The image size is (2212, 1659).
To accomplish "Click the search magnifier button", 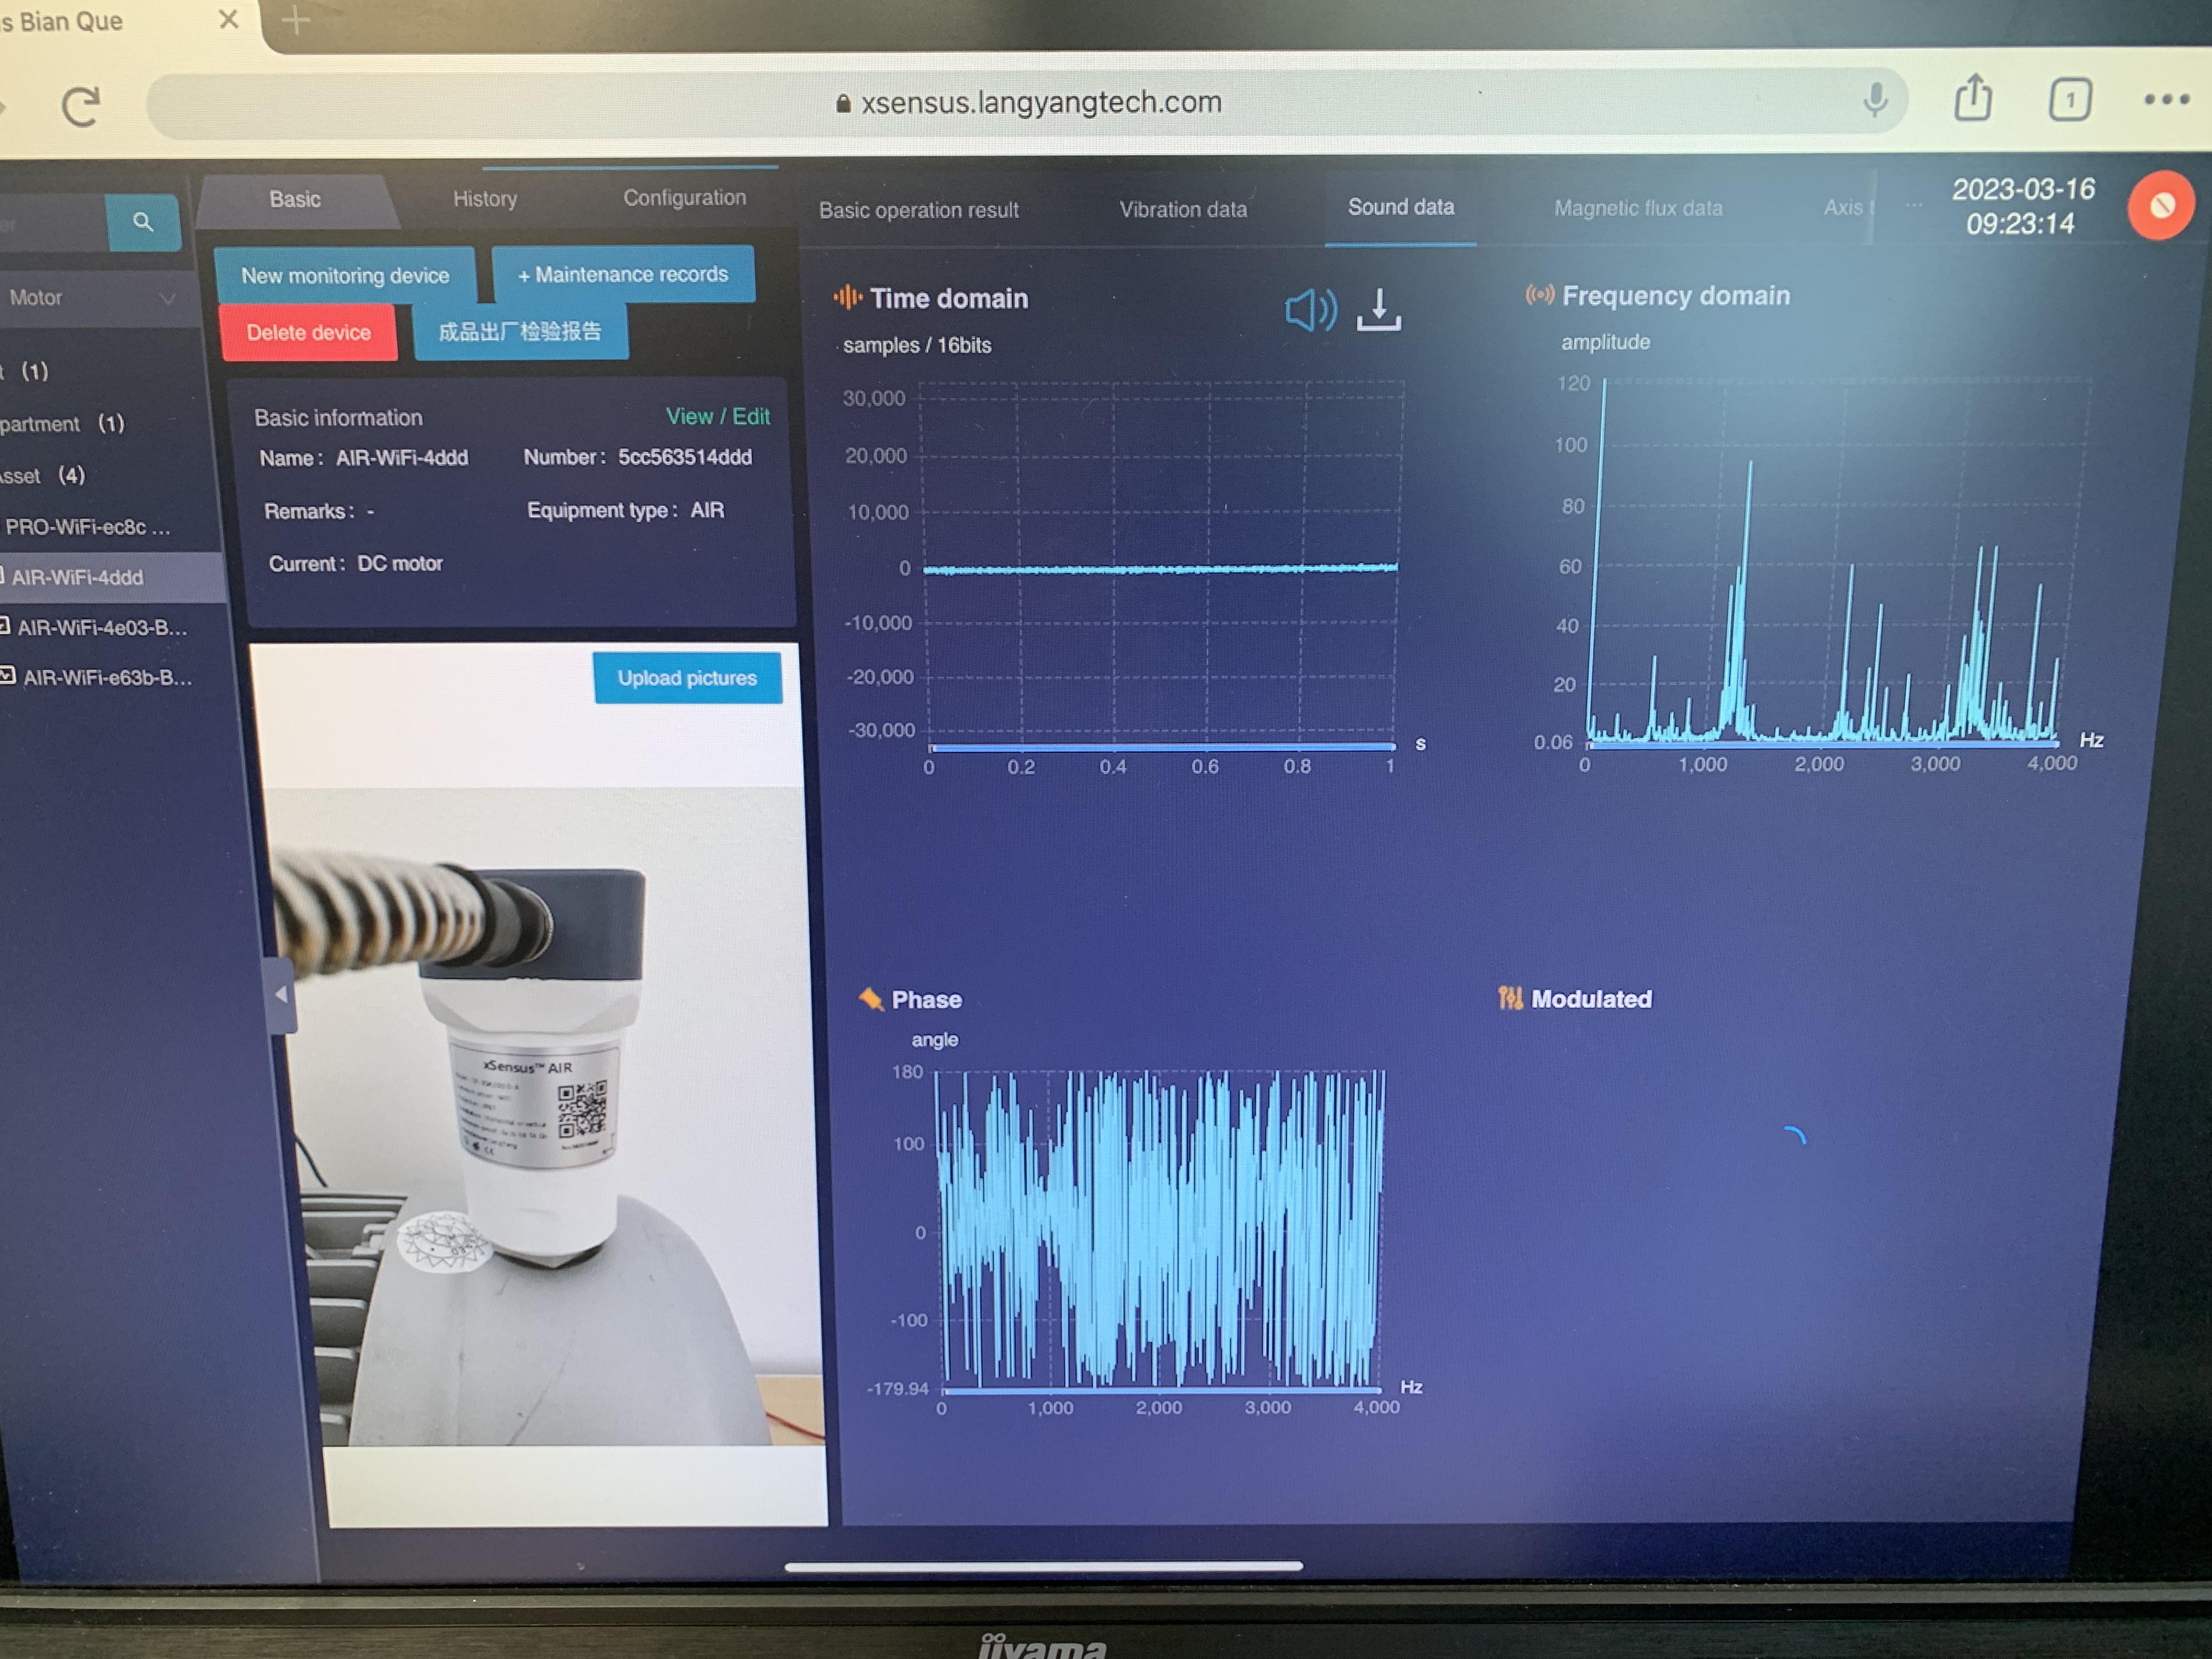I will [x=143, y=222].
